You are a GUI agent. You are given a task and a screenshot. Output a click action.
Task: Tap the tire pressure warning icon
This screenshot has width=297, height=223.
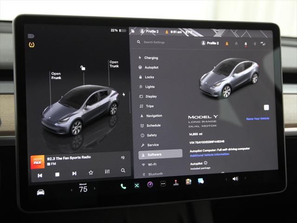tap(32, 45)
